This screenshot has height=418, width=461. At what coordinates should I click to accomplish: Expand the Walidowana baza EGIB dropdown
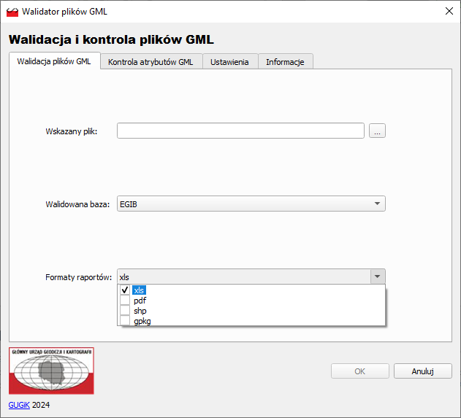tap(377, 204)
